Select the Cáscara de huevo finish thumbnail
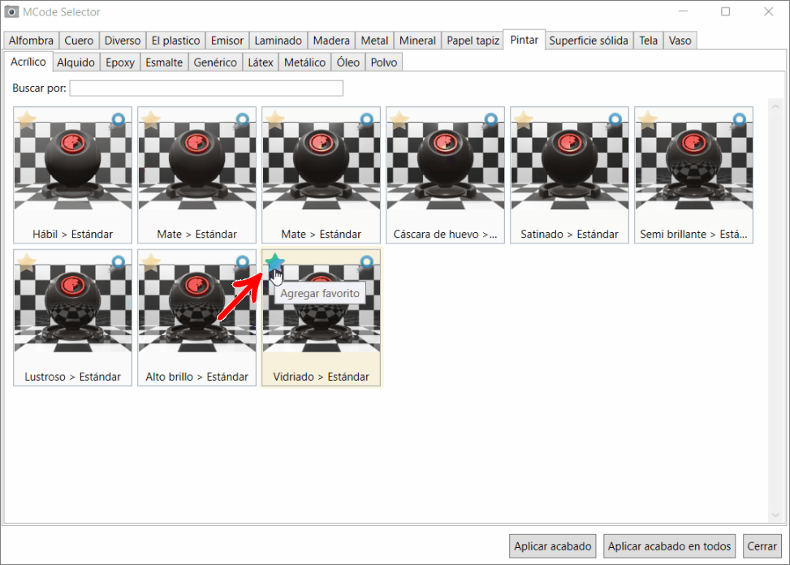 tap(446, 166)
